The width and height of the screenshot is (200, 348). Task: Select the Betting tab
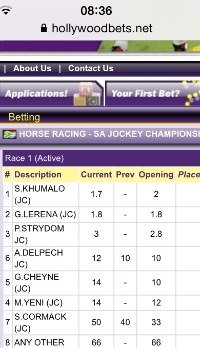tap(24, 117)
